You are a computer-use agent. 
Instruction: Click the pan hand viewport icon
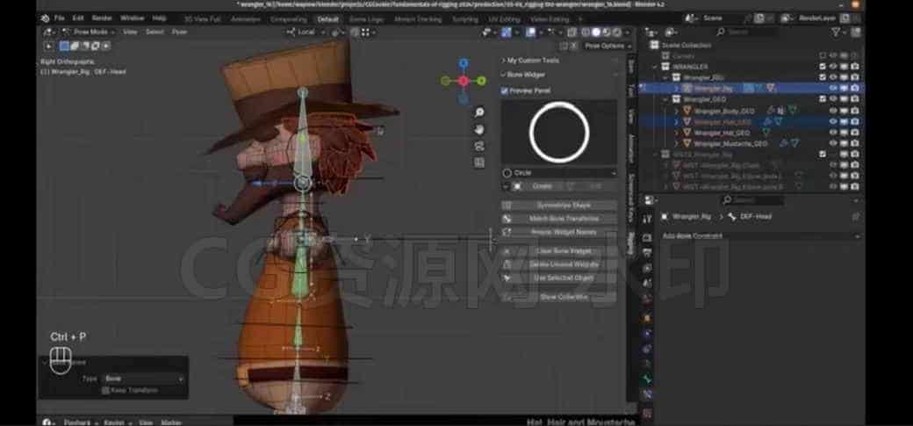pos(479,129)
